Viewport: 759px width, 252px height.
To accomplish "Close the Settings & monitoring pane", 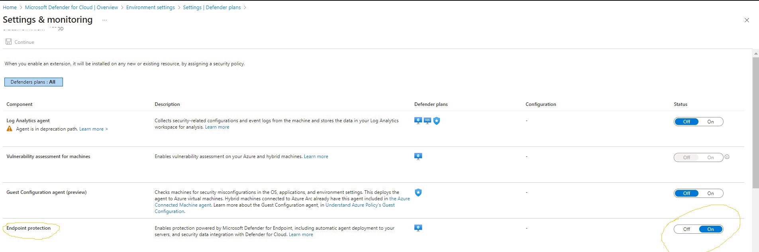I will 747,20.
